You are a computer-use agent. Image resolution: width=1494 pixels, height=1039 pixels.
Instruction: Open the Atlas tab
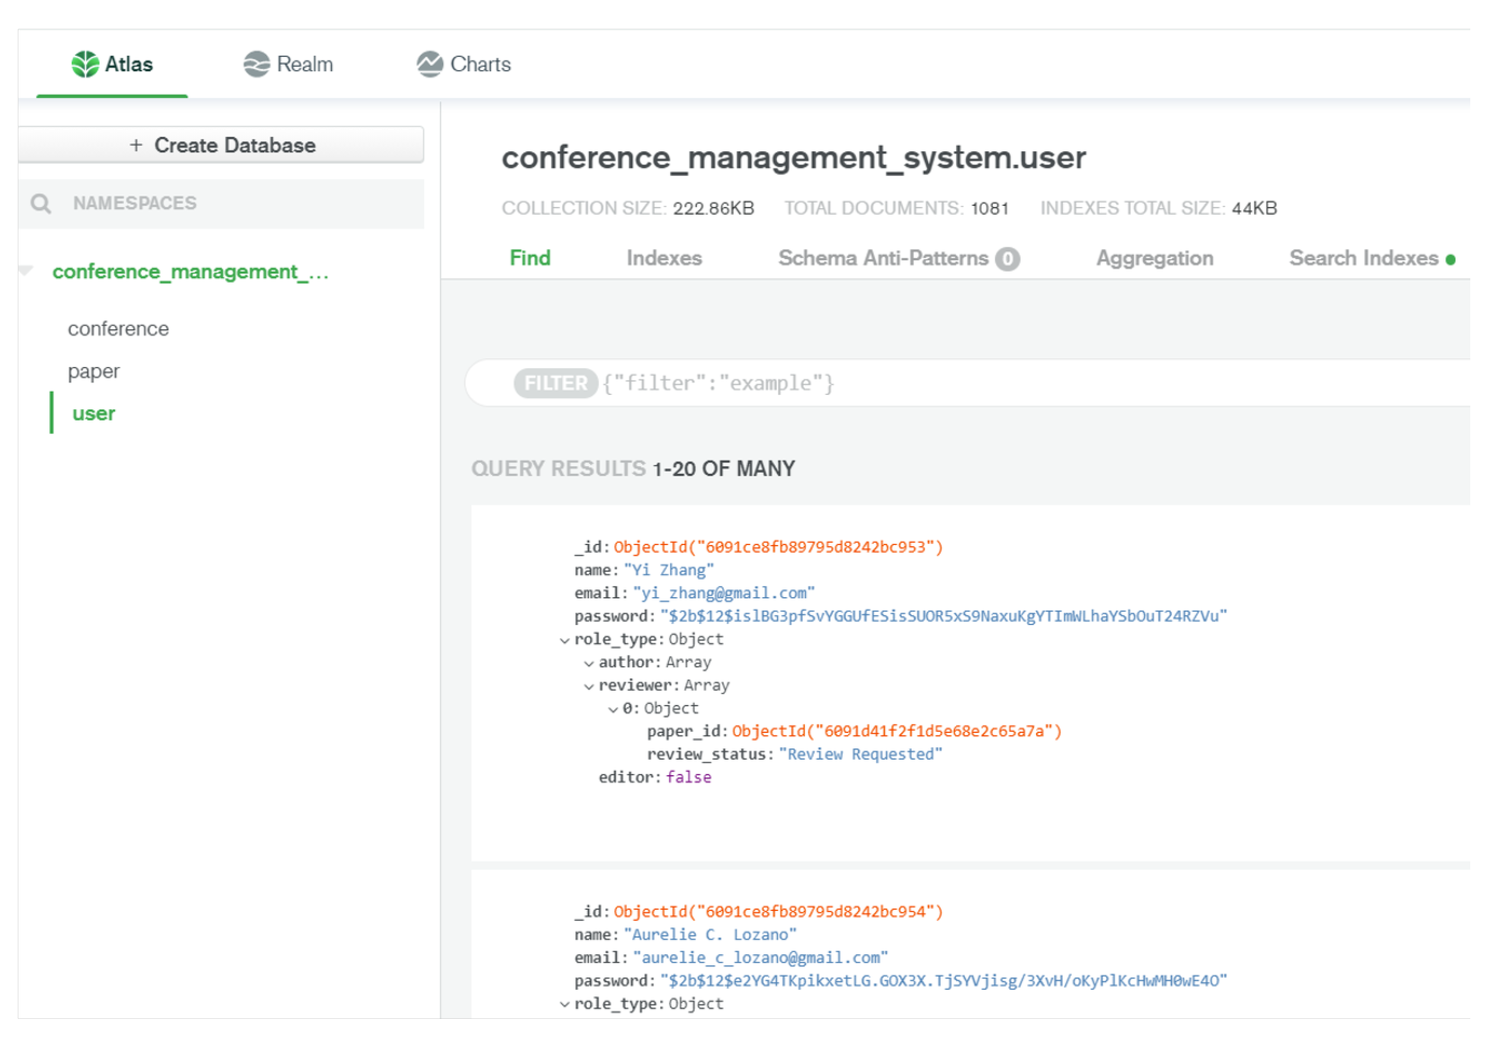(112, 65)
